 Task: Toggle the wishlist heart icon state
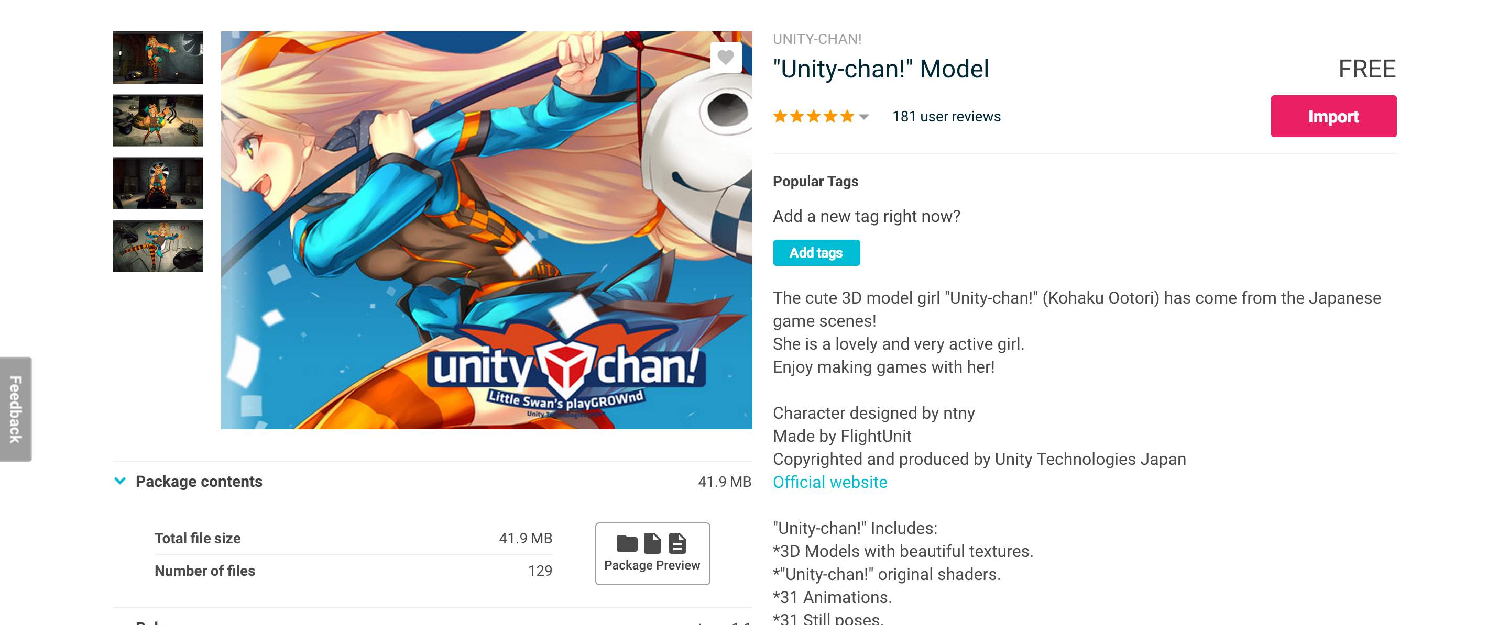tap(728, 60)
